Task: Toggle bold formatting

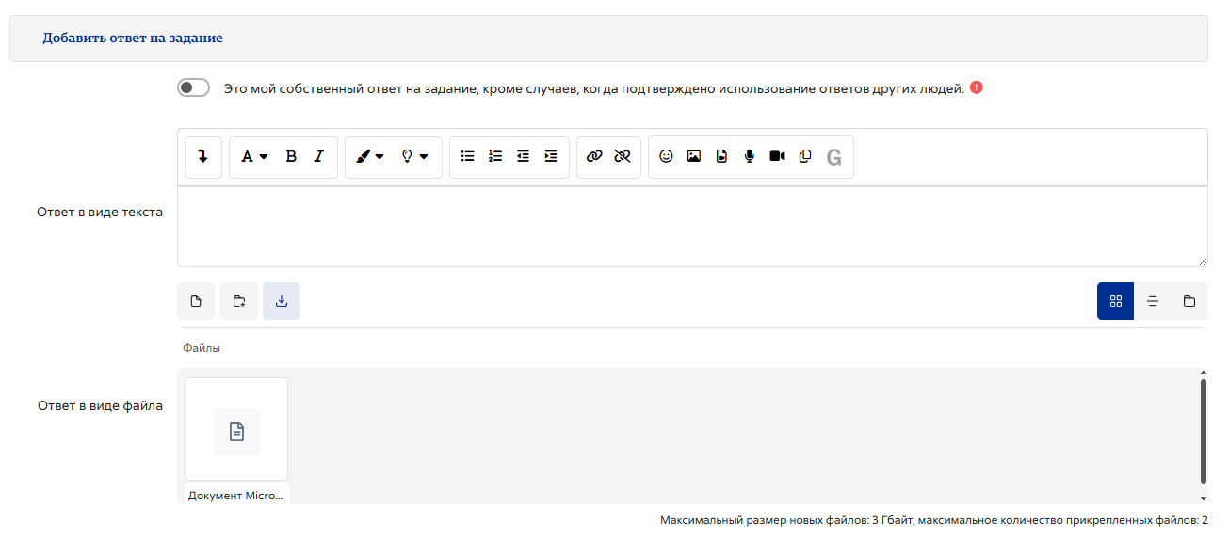Action: point(291,157)
